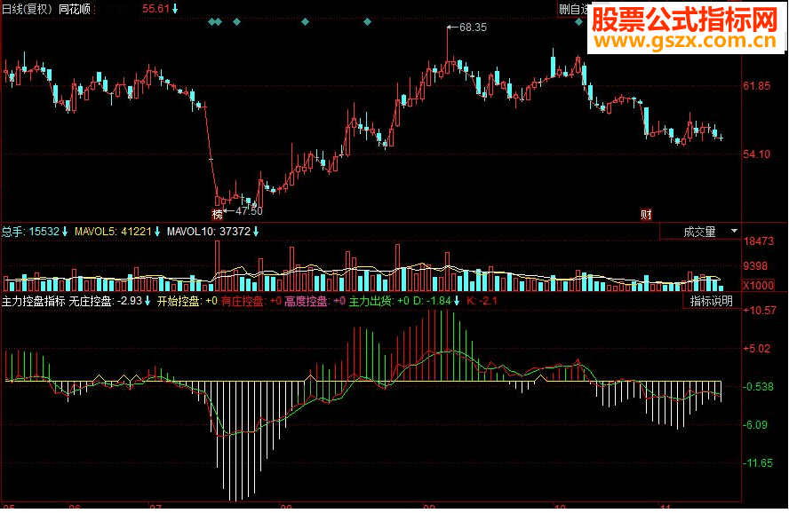Click the 同花顺 stock name
789x513 pixels.
point(75,9)
